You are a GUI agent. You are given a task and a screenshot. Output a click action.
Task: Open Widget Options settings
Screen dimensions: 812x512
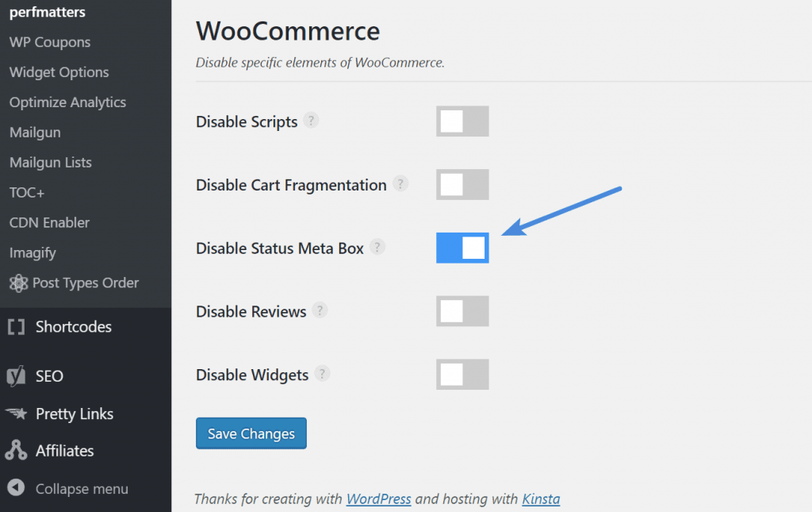58,72
